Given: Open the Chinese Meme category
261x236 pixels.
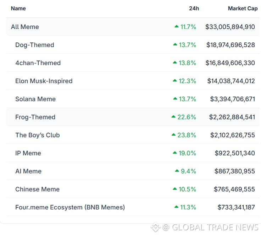Looking at the screenshot, I should (38, 189).
